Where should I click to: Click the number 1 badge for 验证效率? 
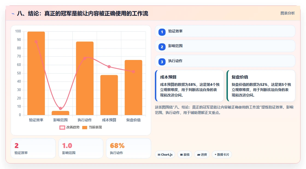(x=162, y=32)
